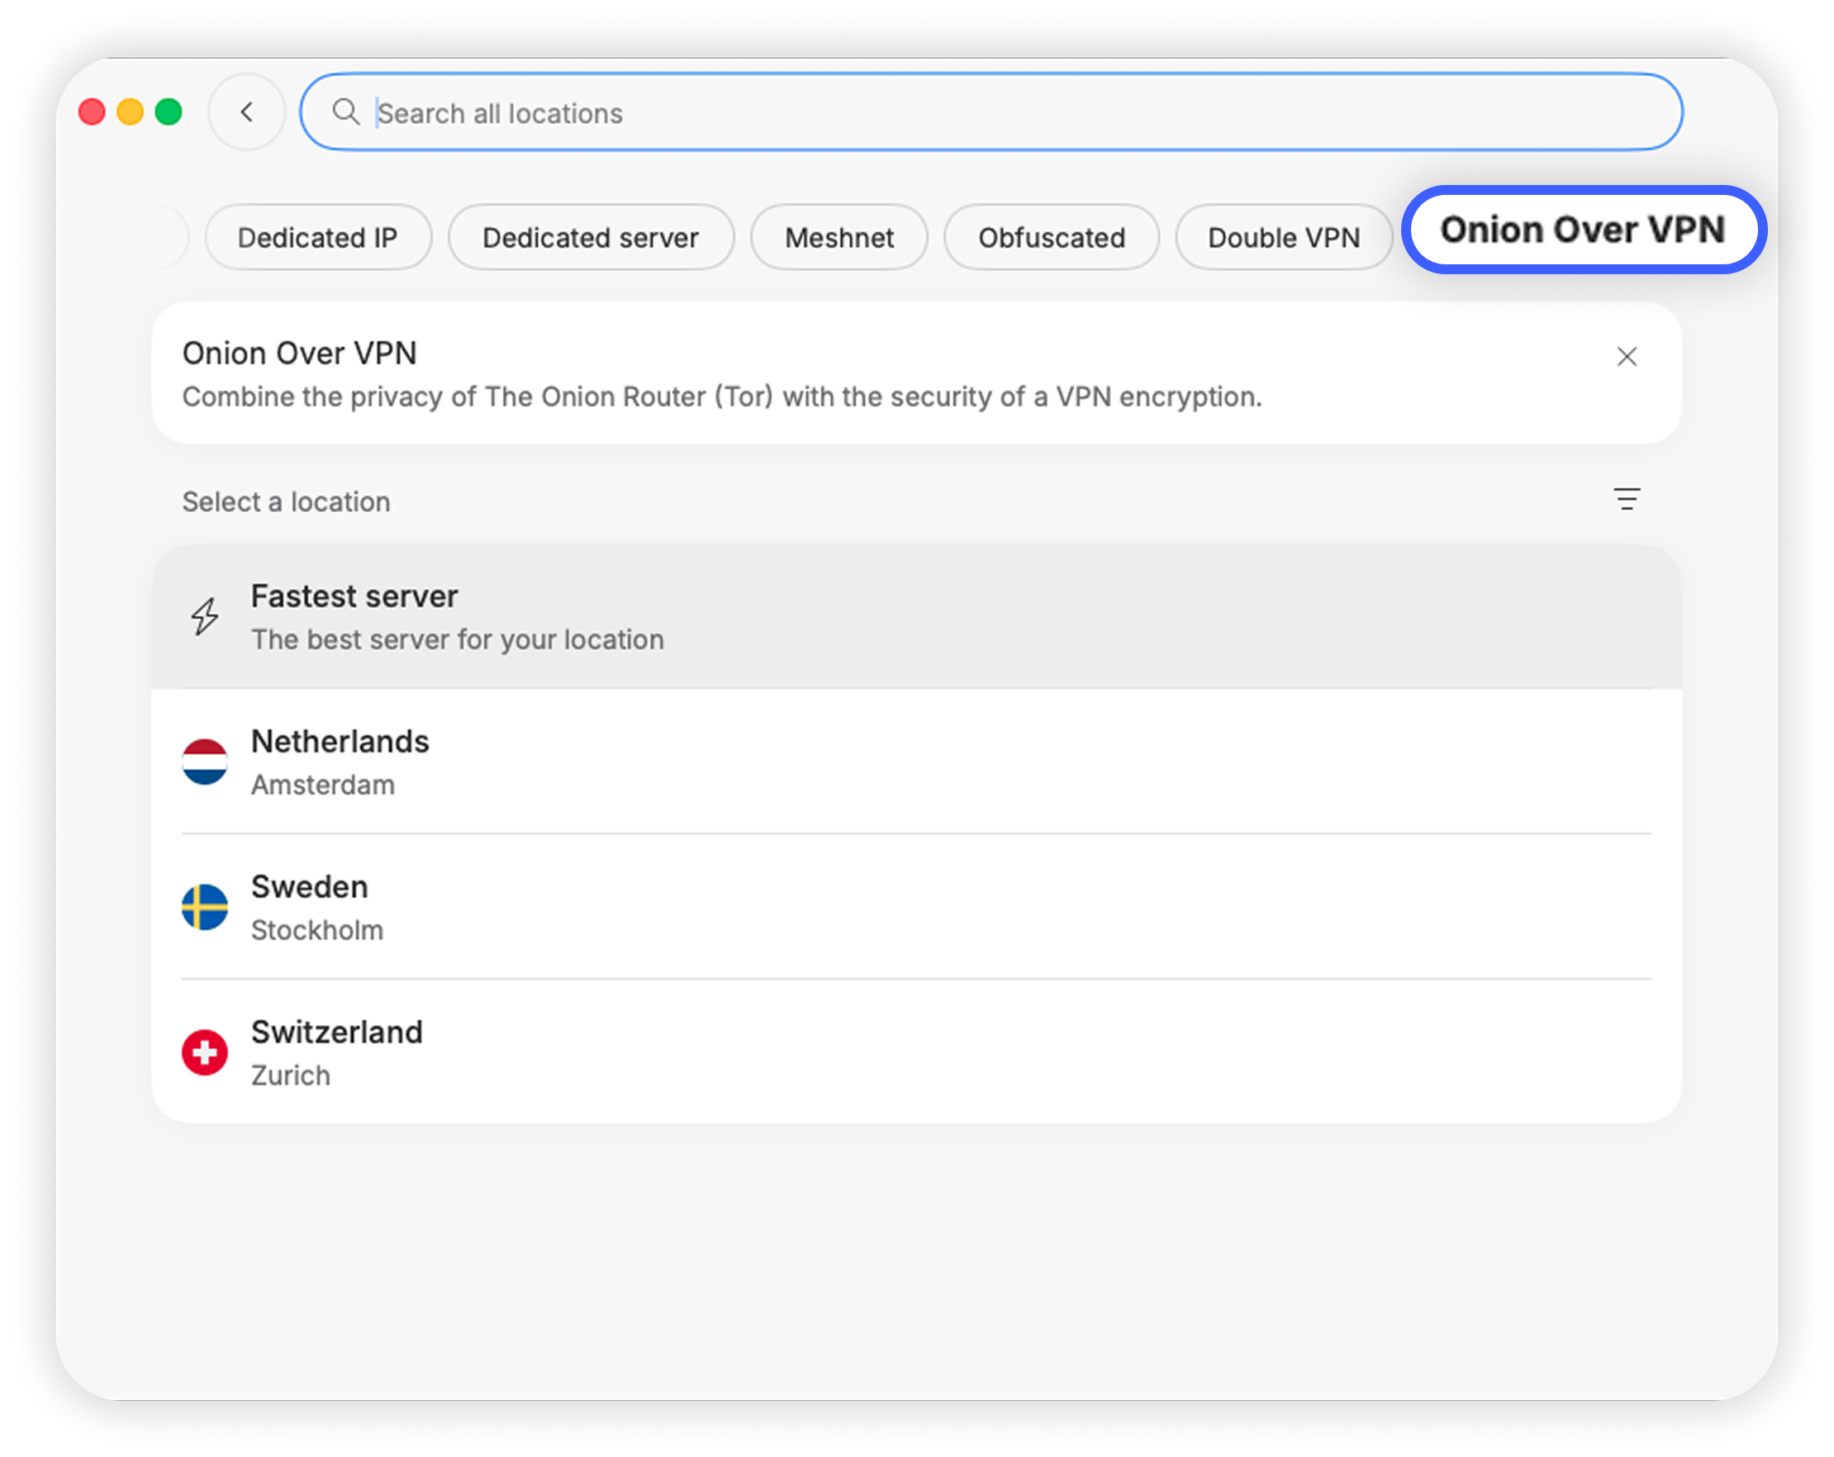
Task: Focus the Search all locations field
Action: pos(991,112)
